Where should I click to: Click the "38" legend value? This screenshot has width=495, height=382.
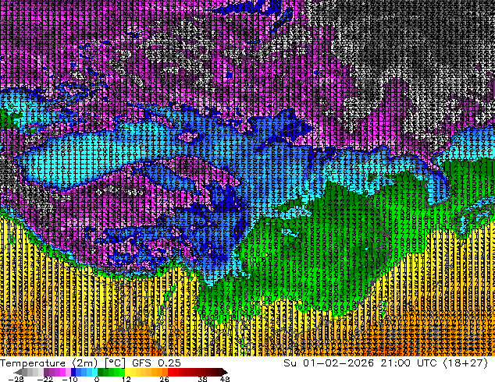pos(202,379)
